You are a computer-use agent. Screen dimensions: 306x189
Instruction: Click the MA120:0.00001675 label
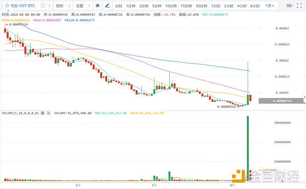pos(80,20)
